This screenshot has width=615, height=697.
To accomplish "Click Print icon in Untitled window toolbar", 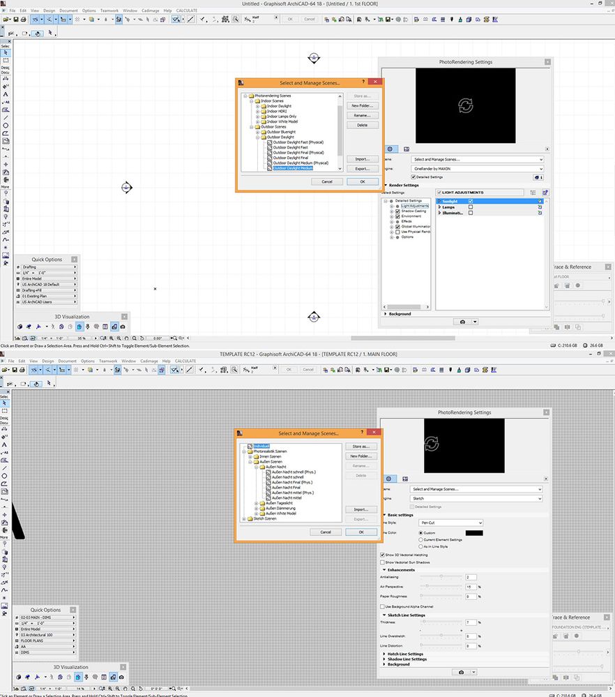I will tap(24, 20).
